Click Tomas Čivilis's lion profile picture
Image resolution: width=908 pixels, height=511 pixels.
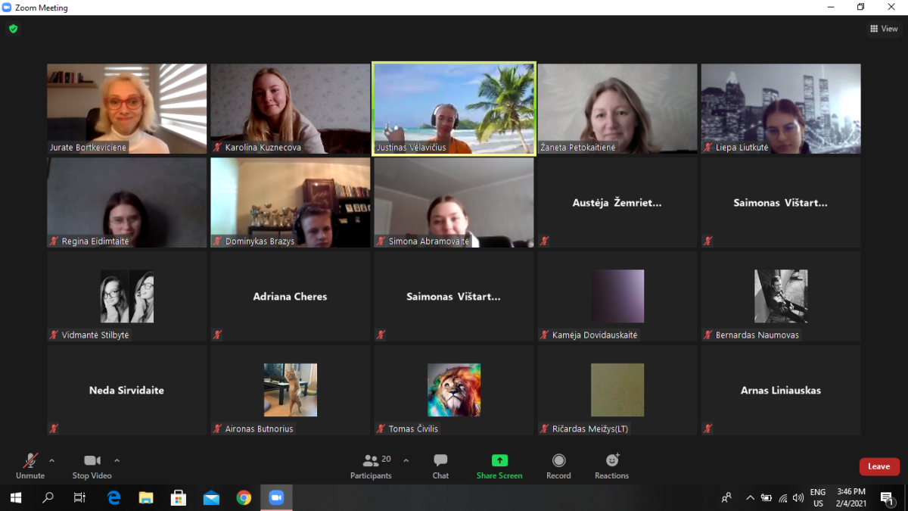[x=454, y=390]
